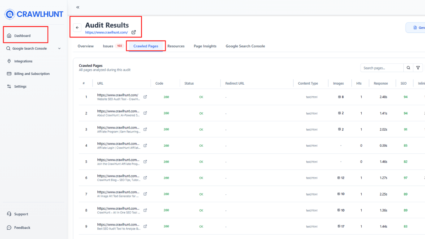Focus the Search pages input field
Image resolution: width=425 pixels, height=239 pixels.
pos(382,68)
